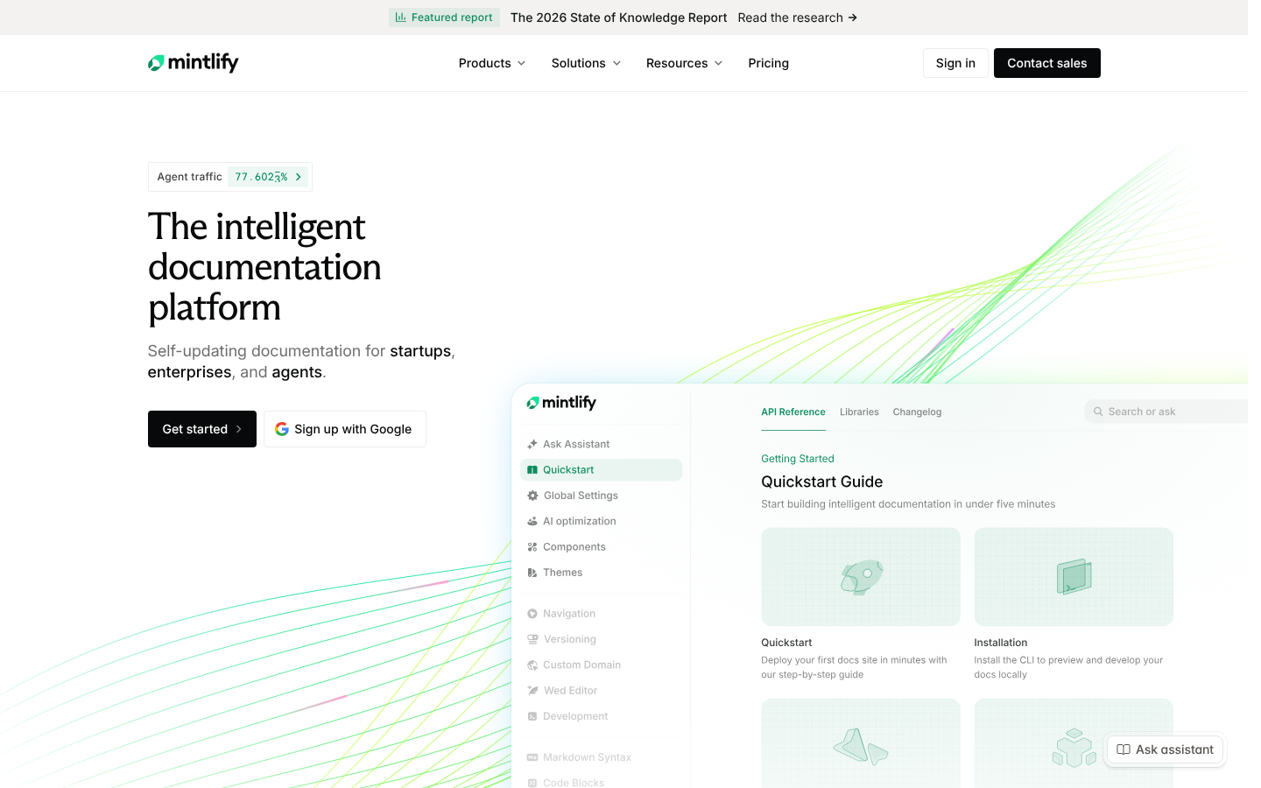Click the Google logo on sign-up button
Screen dimensions: 1261x788
(282, 429)
